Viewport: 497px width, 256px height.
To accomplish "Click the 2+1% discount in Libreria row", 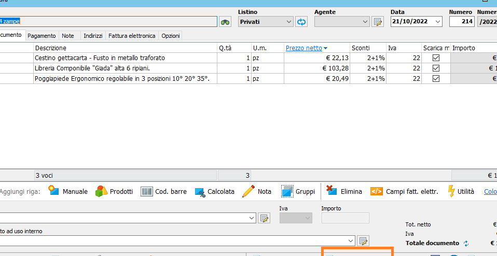I will tap(368, 68).
